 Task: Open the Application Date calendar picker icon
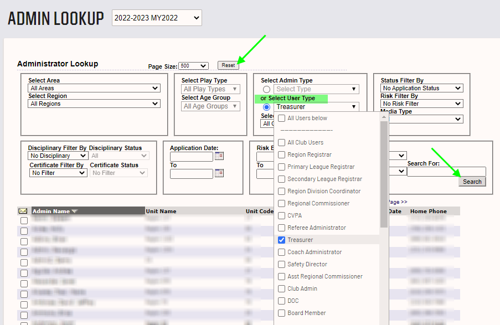[x=219, y=156]
